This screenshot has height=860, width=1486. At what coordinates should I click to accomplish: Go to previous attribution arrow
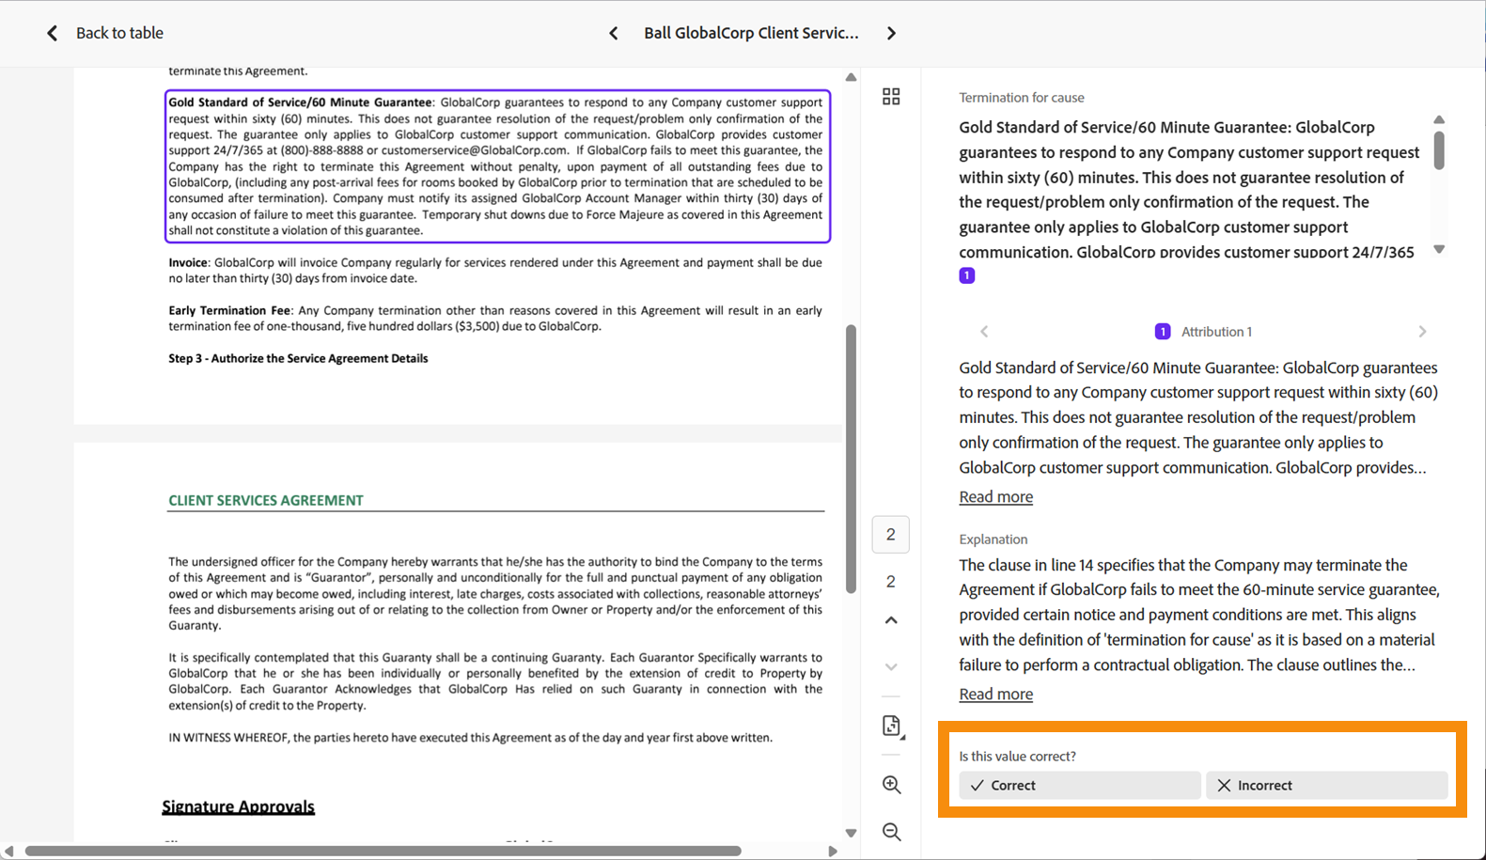(x=984, y=331)
